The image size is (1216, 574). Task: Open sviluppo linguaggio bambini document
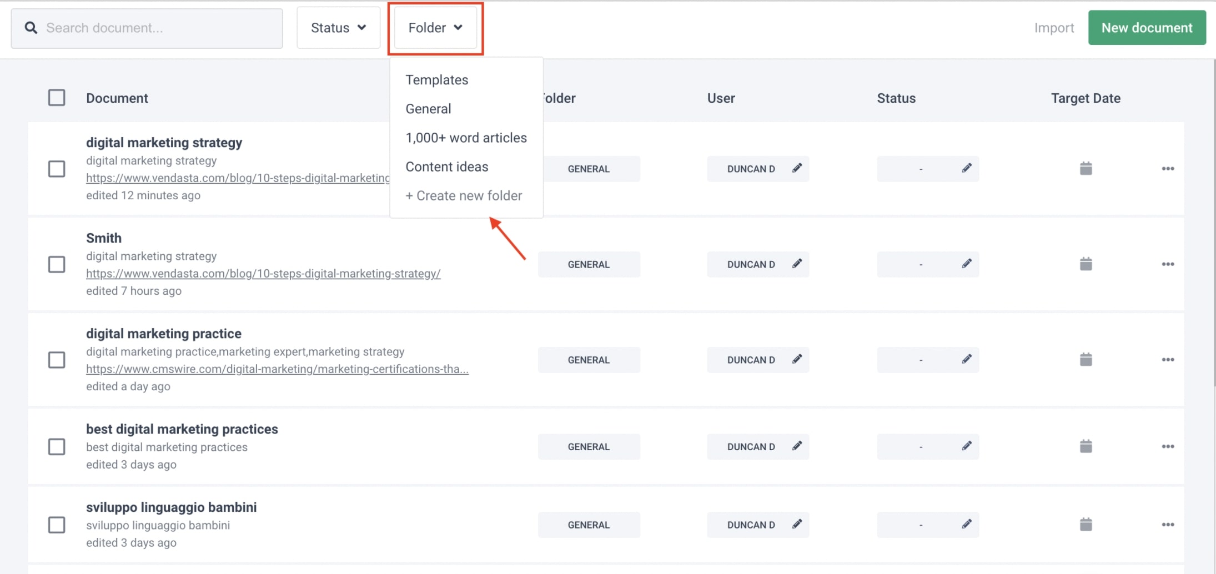(171, 507)
